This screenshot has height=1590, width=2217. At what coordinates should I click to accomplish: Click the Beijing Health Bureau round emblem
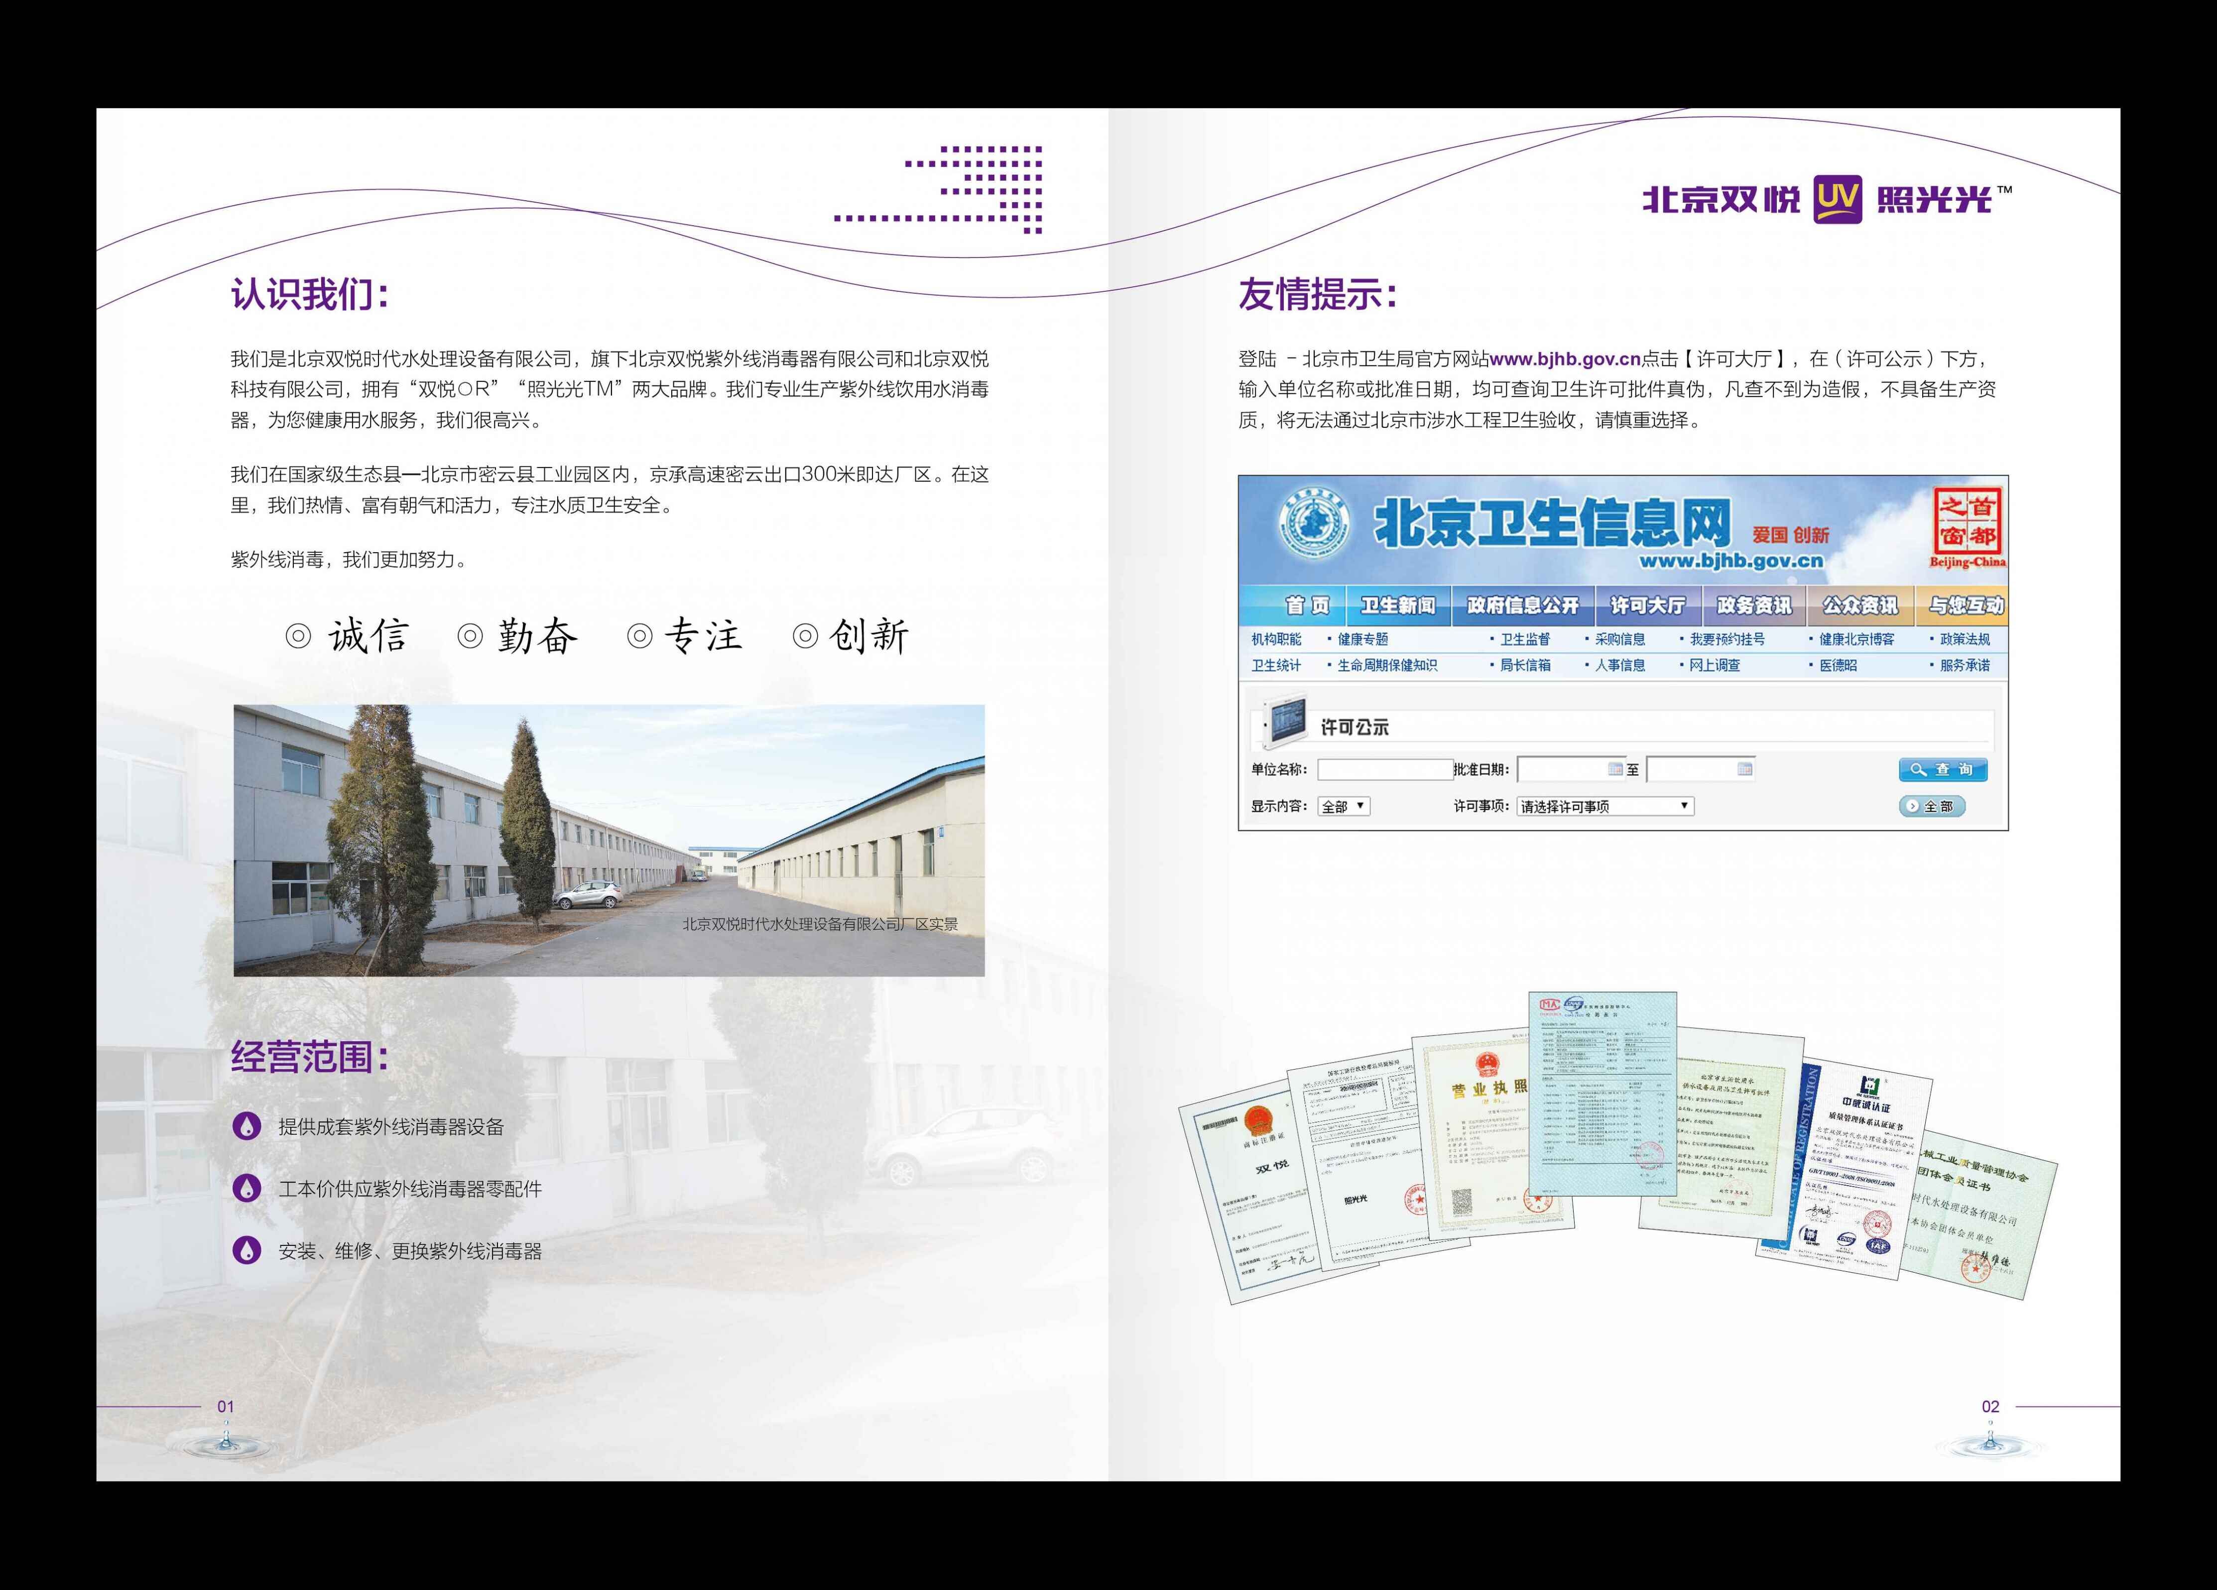1315,525
